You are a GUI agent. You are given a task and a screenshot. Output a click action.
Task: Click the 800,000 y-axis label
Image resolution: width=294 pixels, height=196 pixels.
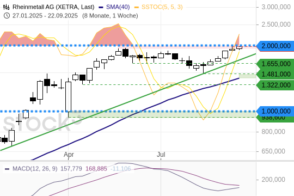273,132
